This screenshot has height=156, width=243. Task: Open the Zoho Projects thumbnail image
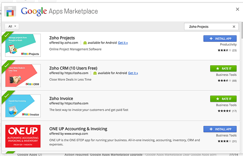23,45
